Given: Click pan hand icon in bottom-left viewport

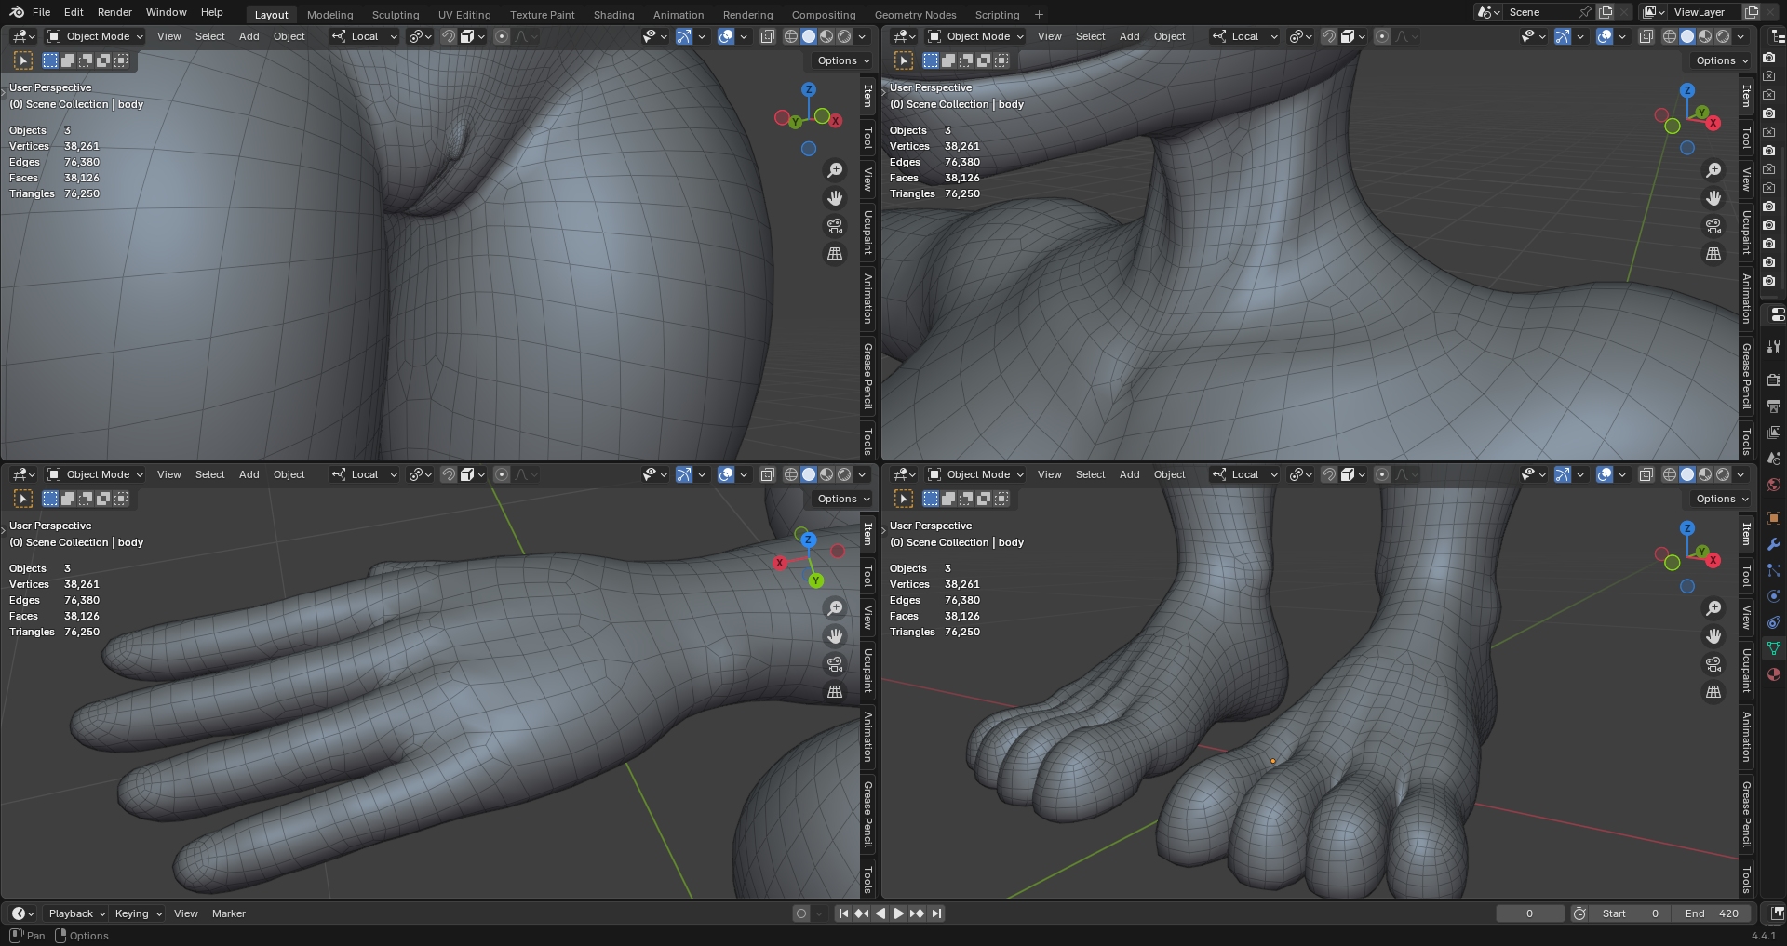Looking at the screenshot, I should coord(835,636).
